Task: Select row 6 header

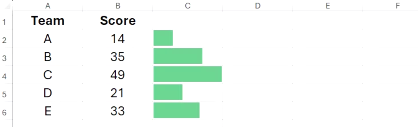Action: click(4, 112)
